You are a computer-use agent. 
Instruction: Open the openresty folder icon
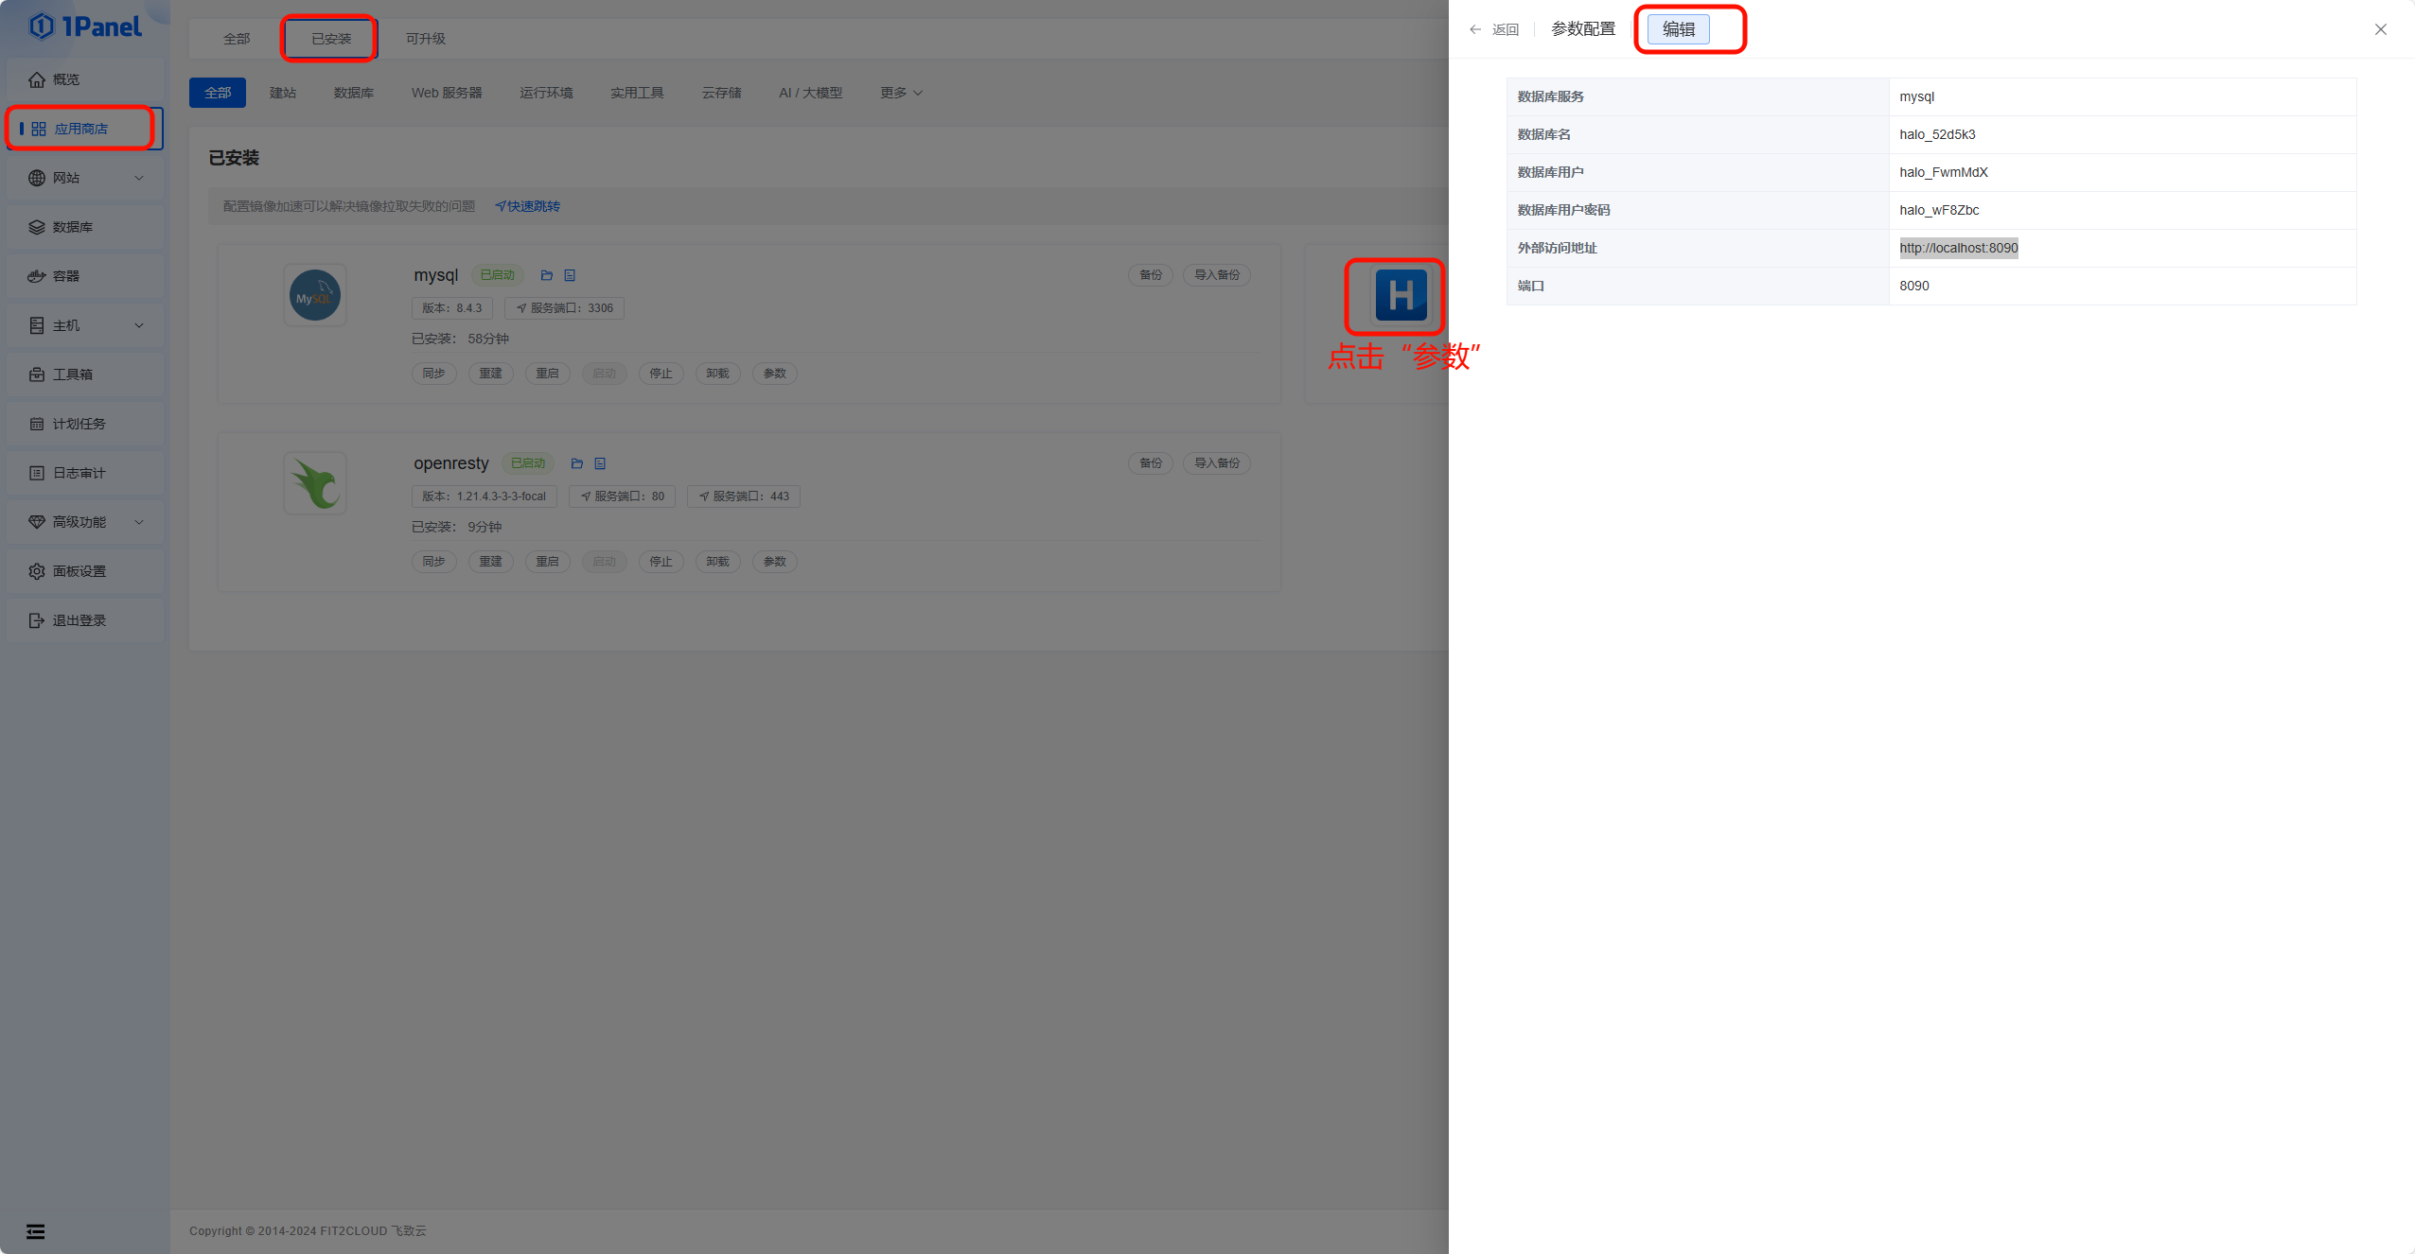[x=576, y=463]
